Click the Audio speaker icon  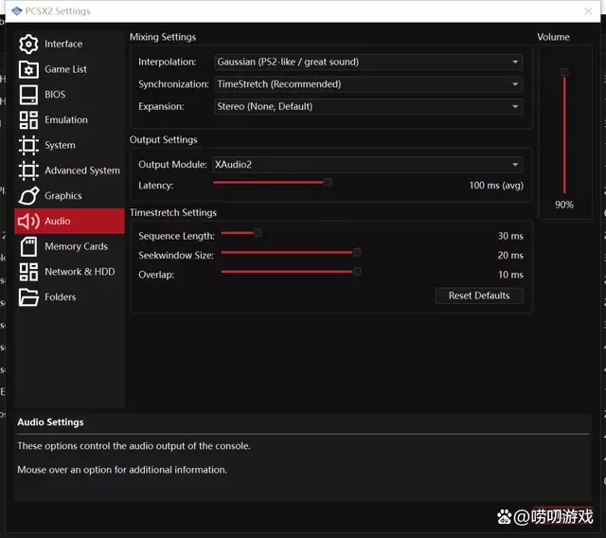(28, 221)
